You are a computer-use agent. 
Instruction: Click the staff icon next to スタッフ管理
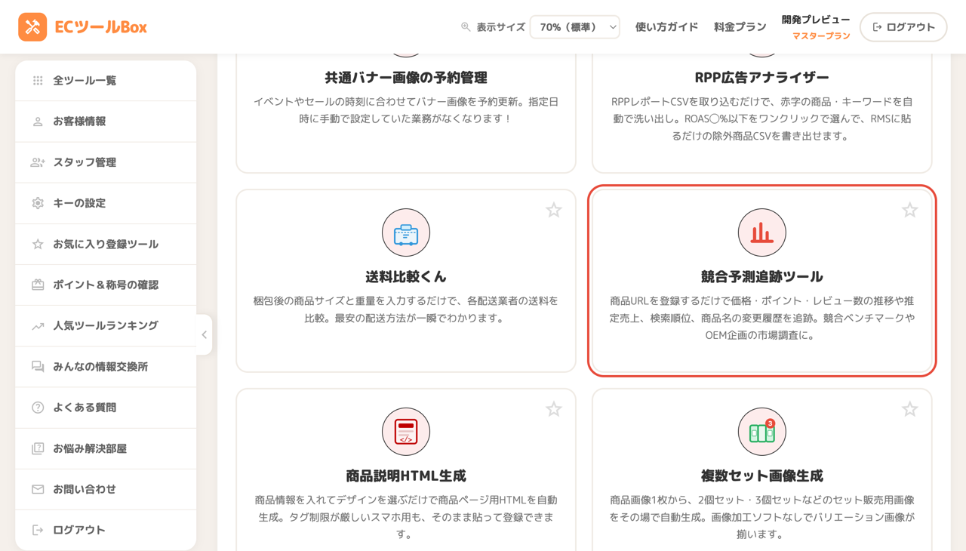[x=38, y=162]
